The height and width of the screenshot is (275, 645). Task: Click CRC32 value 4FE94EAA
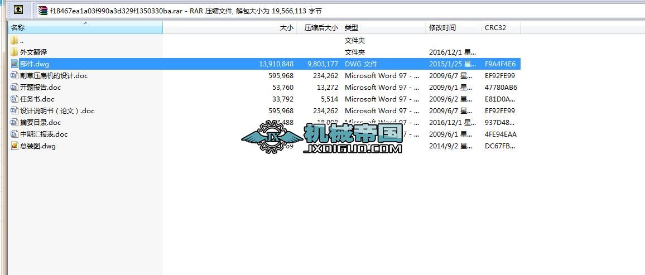click(x=501, y=134)
